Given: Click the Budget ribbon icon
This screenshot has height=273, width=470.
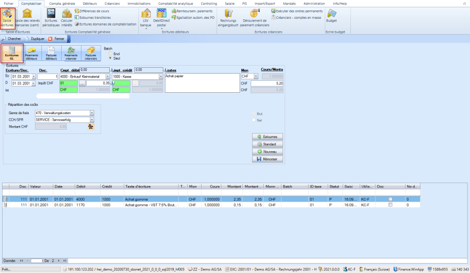Looking at the screenshot, I should (331, 16).
